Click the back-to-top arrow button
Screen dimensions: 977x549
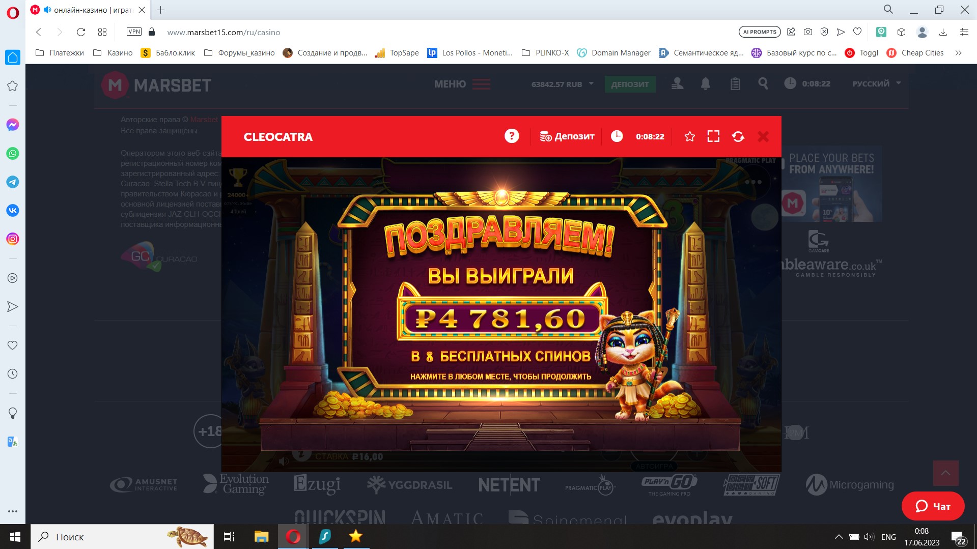tap(945, 473)
